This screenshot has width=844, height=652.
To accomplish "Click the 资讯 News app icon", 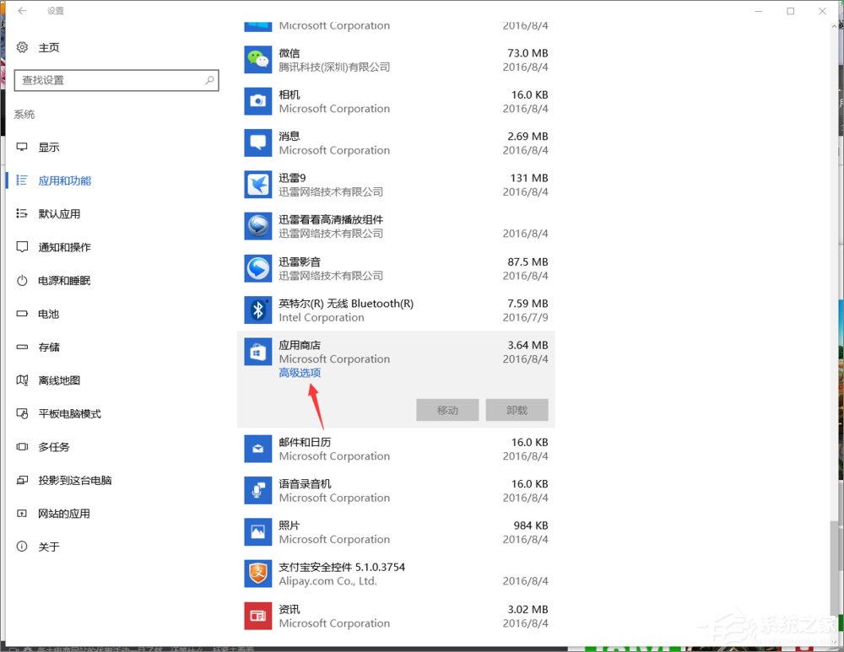I will coord(257,615).
